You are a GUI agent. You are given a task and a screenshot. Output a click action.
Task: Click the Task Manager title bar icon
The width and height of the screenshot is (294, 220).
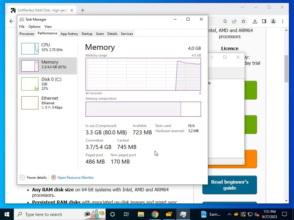[22, 19]
